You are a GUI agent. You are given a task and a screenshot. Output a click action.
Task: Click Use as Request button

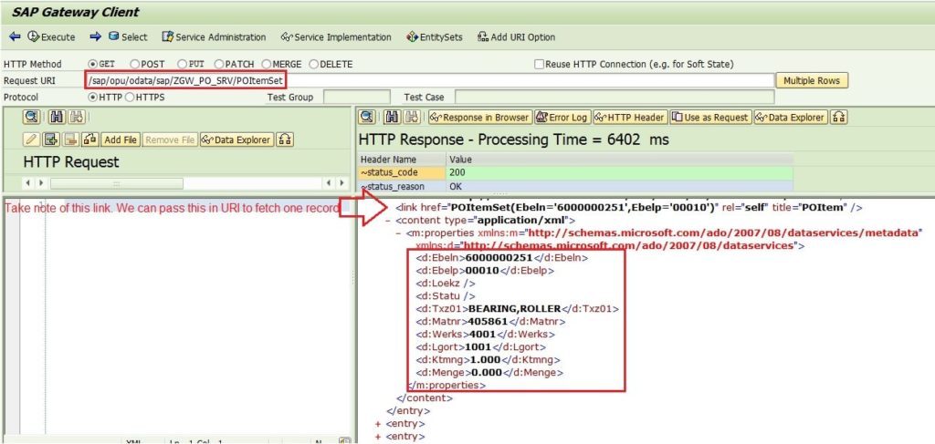point(710,118)
